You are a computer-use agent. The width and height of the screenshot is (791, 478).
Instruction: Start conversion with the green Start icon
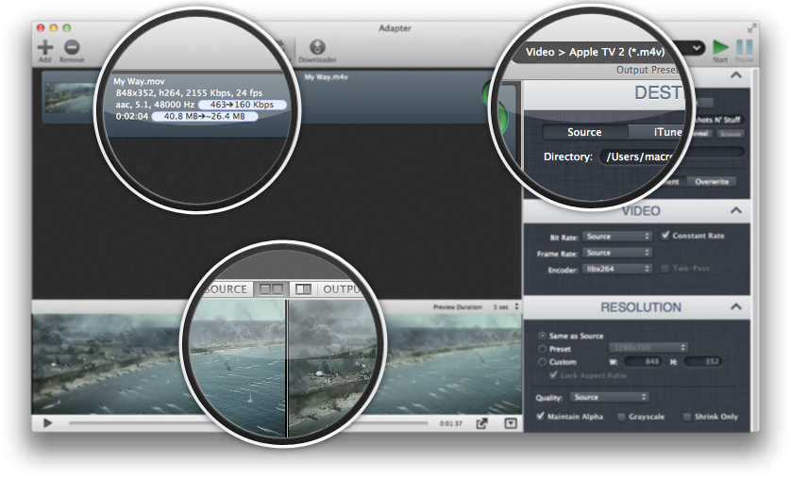(720, 47)
